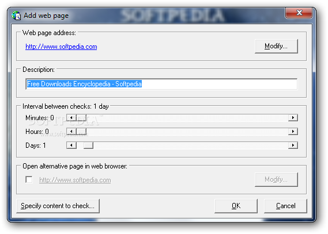This screenshot has width=328, height=234.
Task: Click the disabled alternative page softpedia link
Action: (x=75, y=180)
